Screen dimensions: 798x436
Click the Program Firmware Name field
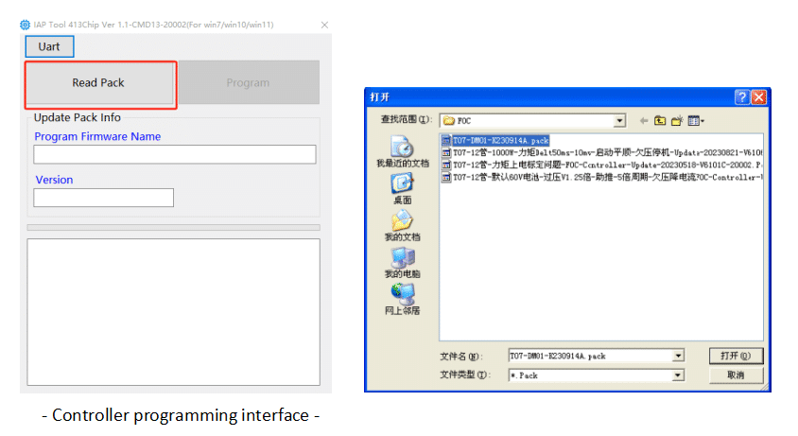(175, 154)
